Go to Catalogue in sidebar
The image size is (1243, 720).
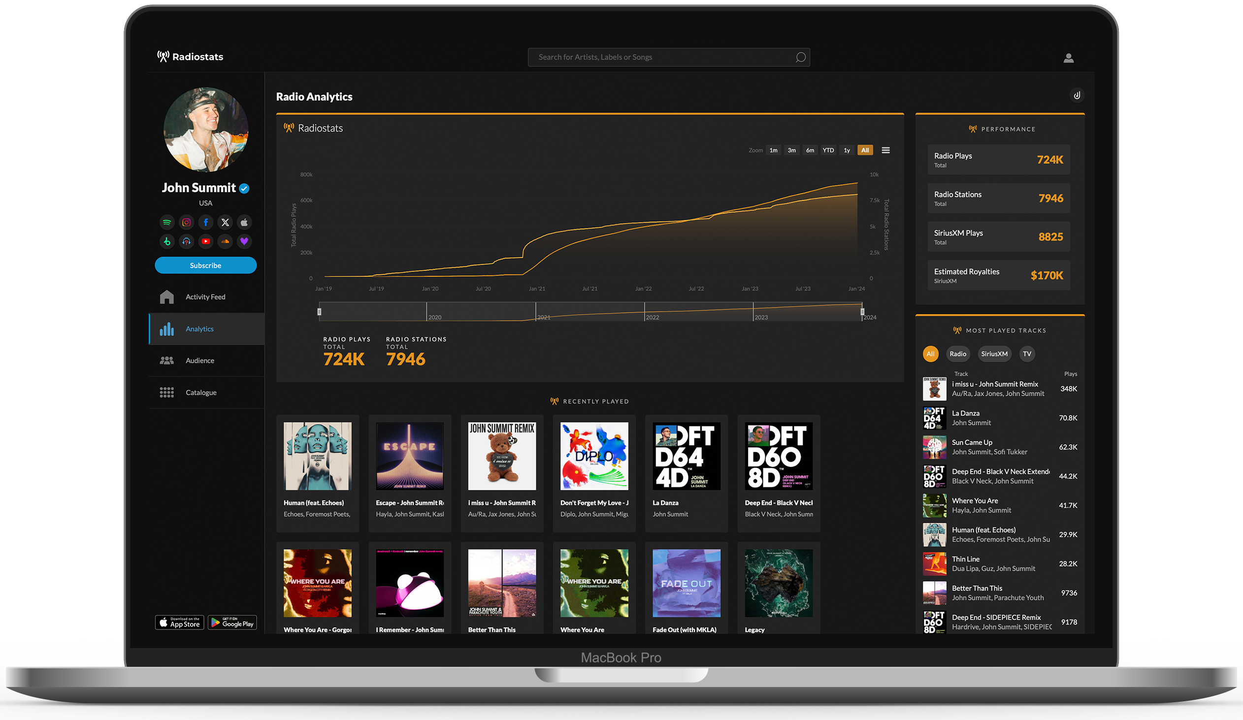pos(201,393)
